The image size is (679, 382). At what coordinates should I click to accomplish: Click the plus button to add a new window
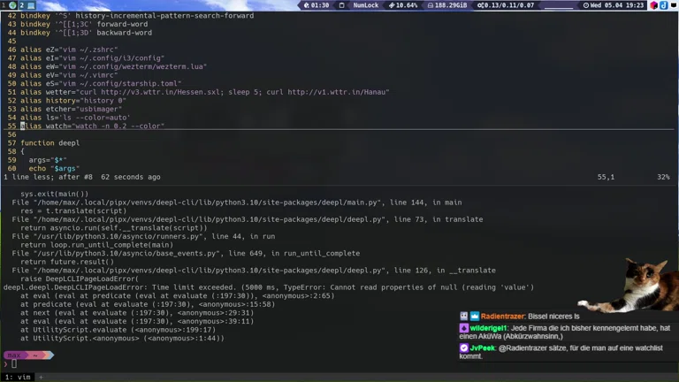coord(40,377)
